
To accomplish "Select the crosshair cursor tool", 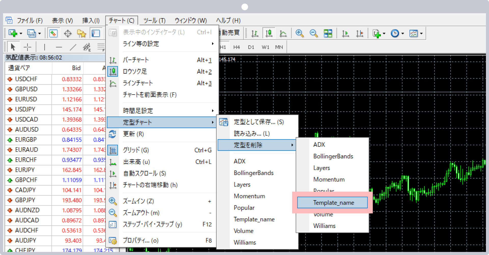I will (x=27, y=47).
